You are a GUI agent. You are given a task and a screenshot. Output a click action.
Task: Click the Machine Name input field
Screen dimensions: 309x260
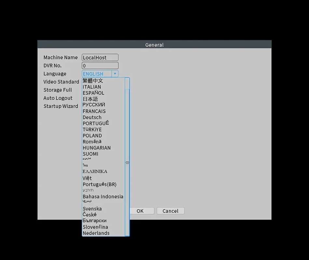tap(100, 58)
